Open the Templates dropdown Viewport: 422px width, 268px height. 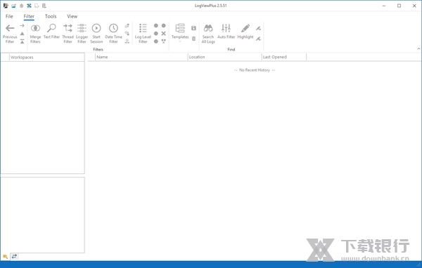pyautogui.click(x=180, y=33)
